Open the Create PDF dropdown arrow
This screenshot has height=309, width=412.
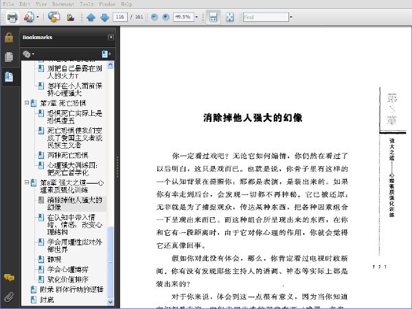coord(37,17)
